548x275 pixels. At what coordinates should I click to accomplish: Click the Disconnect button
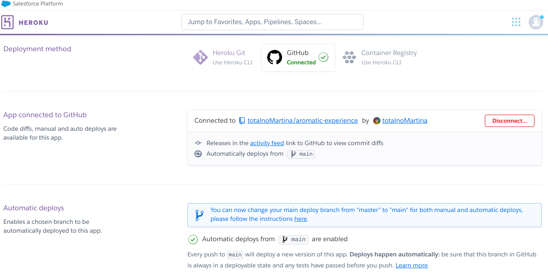point(509,121)
